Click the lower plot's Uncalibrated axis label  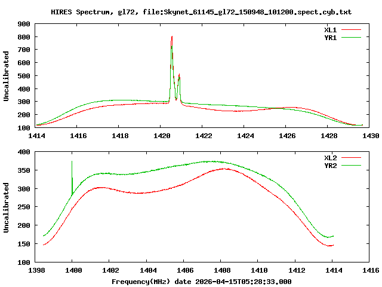click(7, 207)
